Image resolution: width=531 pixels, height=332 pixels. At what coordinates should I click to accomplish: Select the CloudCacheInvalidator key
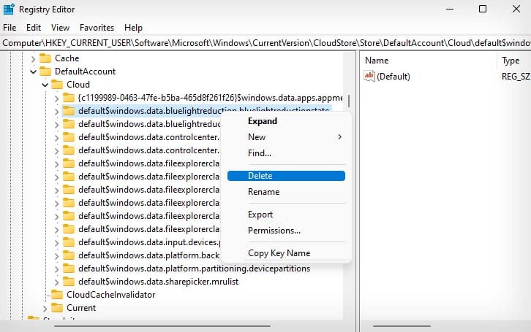111,295
